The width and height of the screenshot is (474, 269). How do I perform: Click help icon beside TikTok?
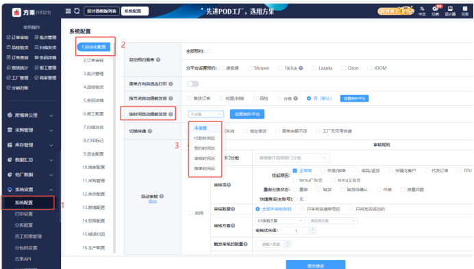[301, 68]
